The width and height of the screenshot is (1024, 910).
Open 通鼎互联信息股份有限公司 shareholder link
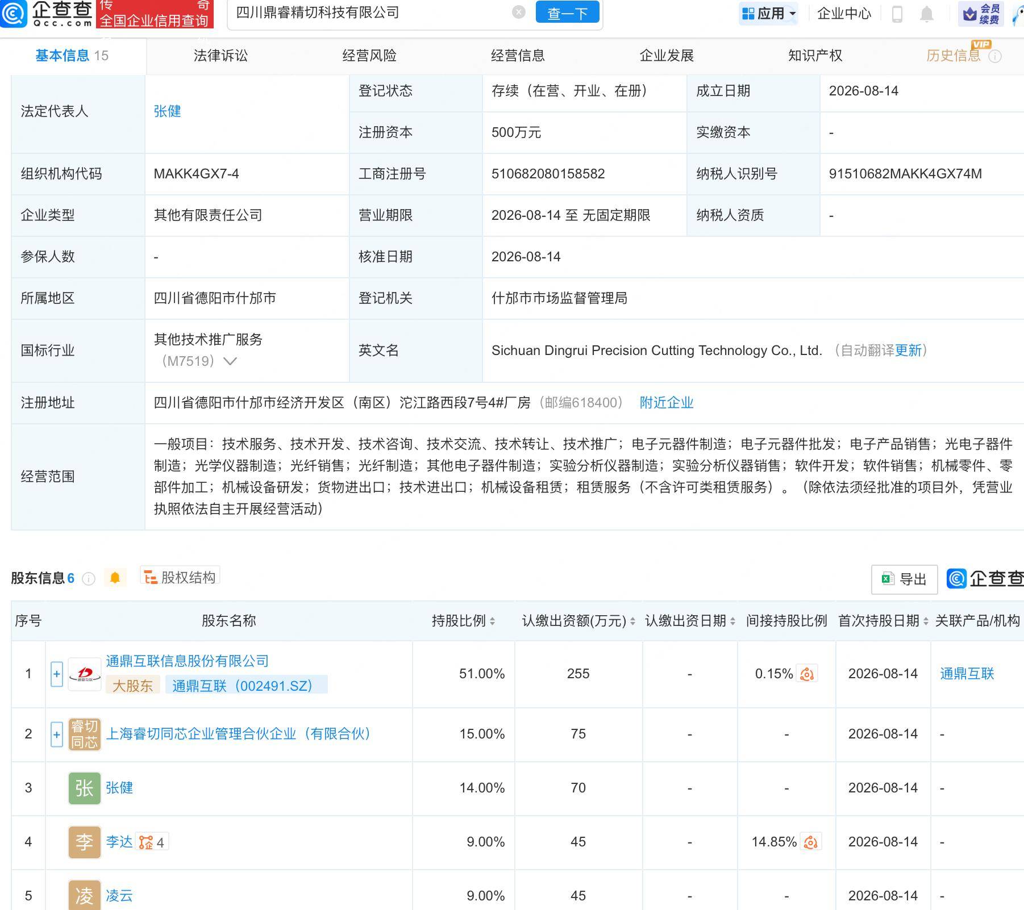[187, 661]
